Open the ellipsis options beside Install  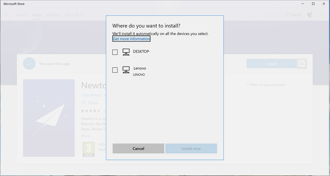pyautogui.click(x=302, y=64)
